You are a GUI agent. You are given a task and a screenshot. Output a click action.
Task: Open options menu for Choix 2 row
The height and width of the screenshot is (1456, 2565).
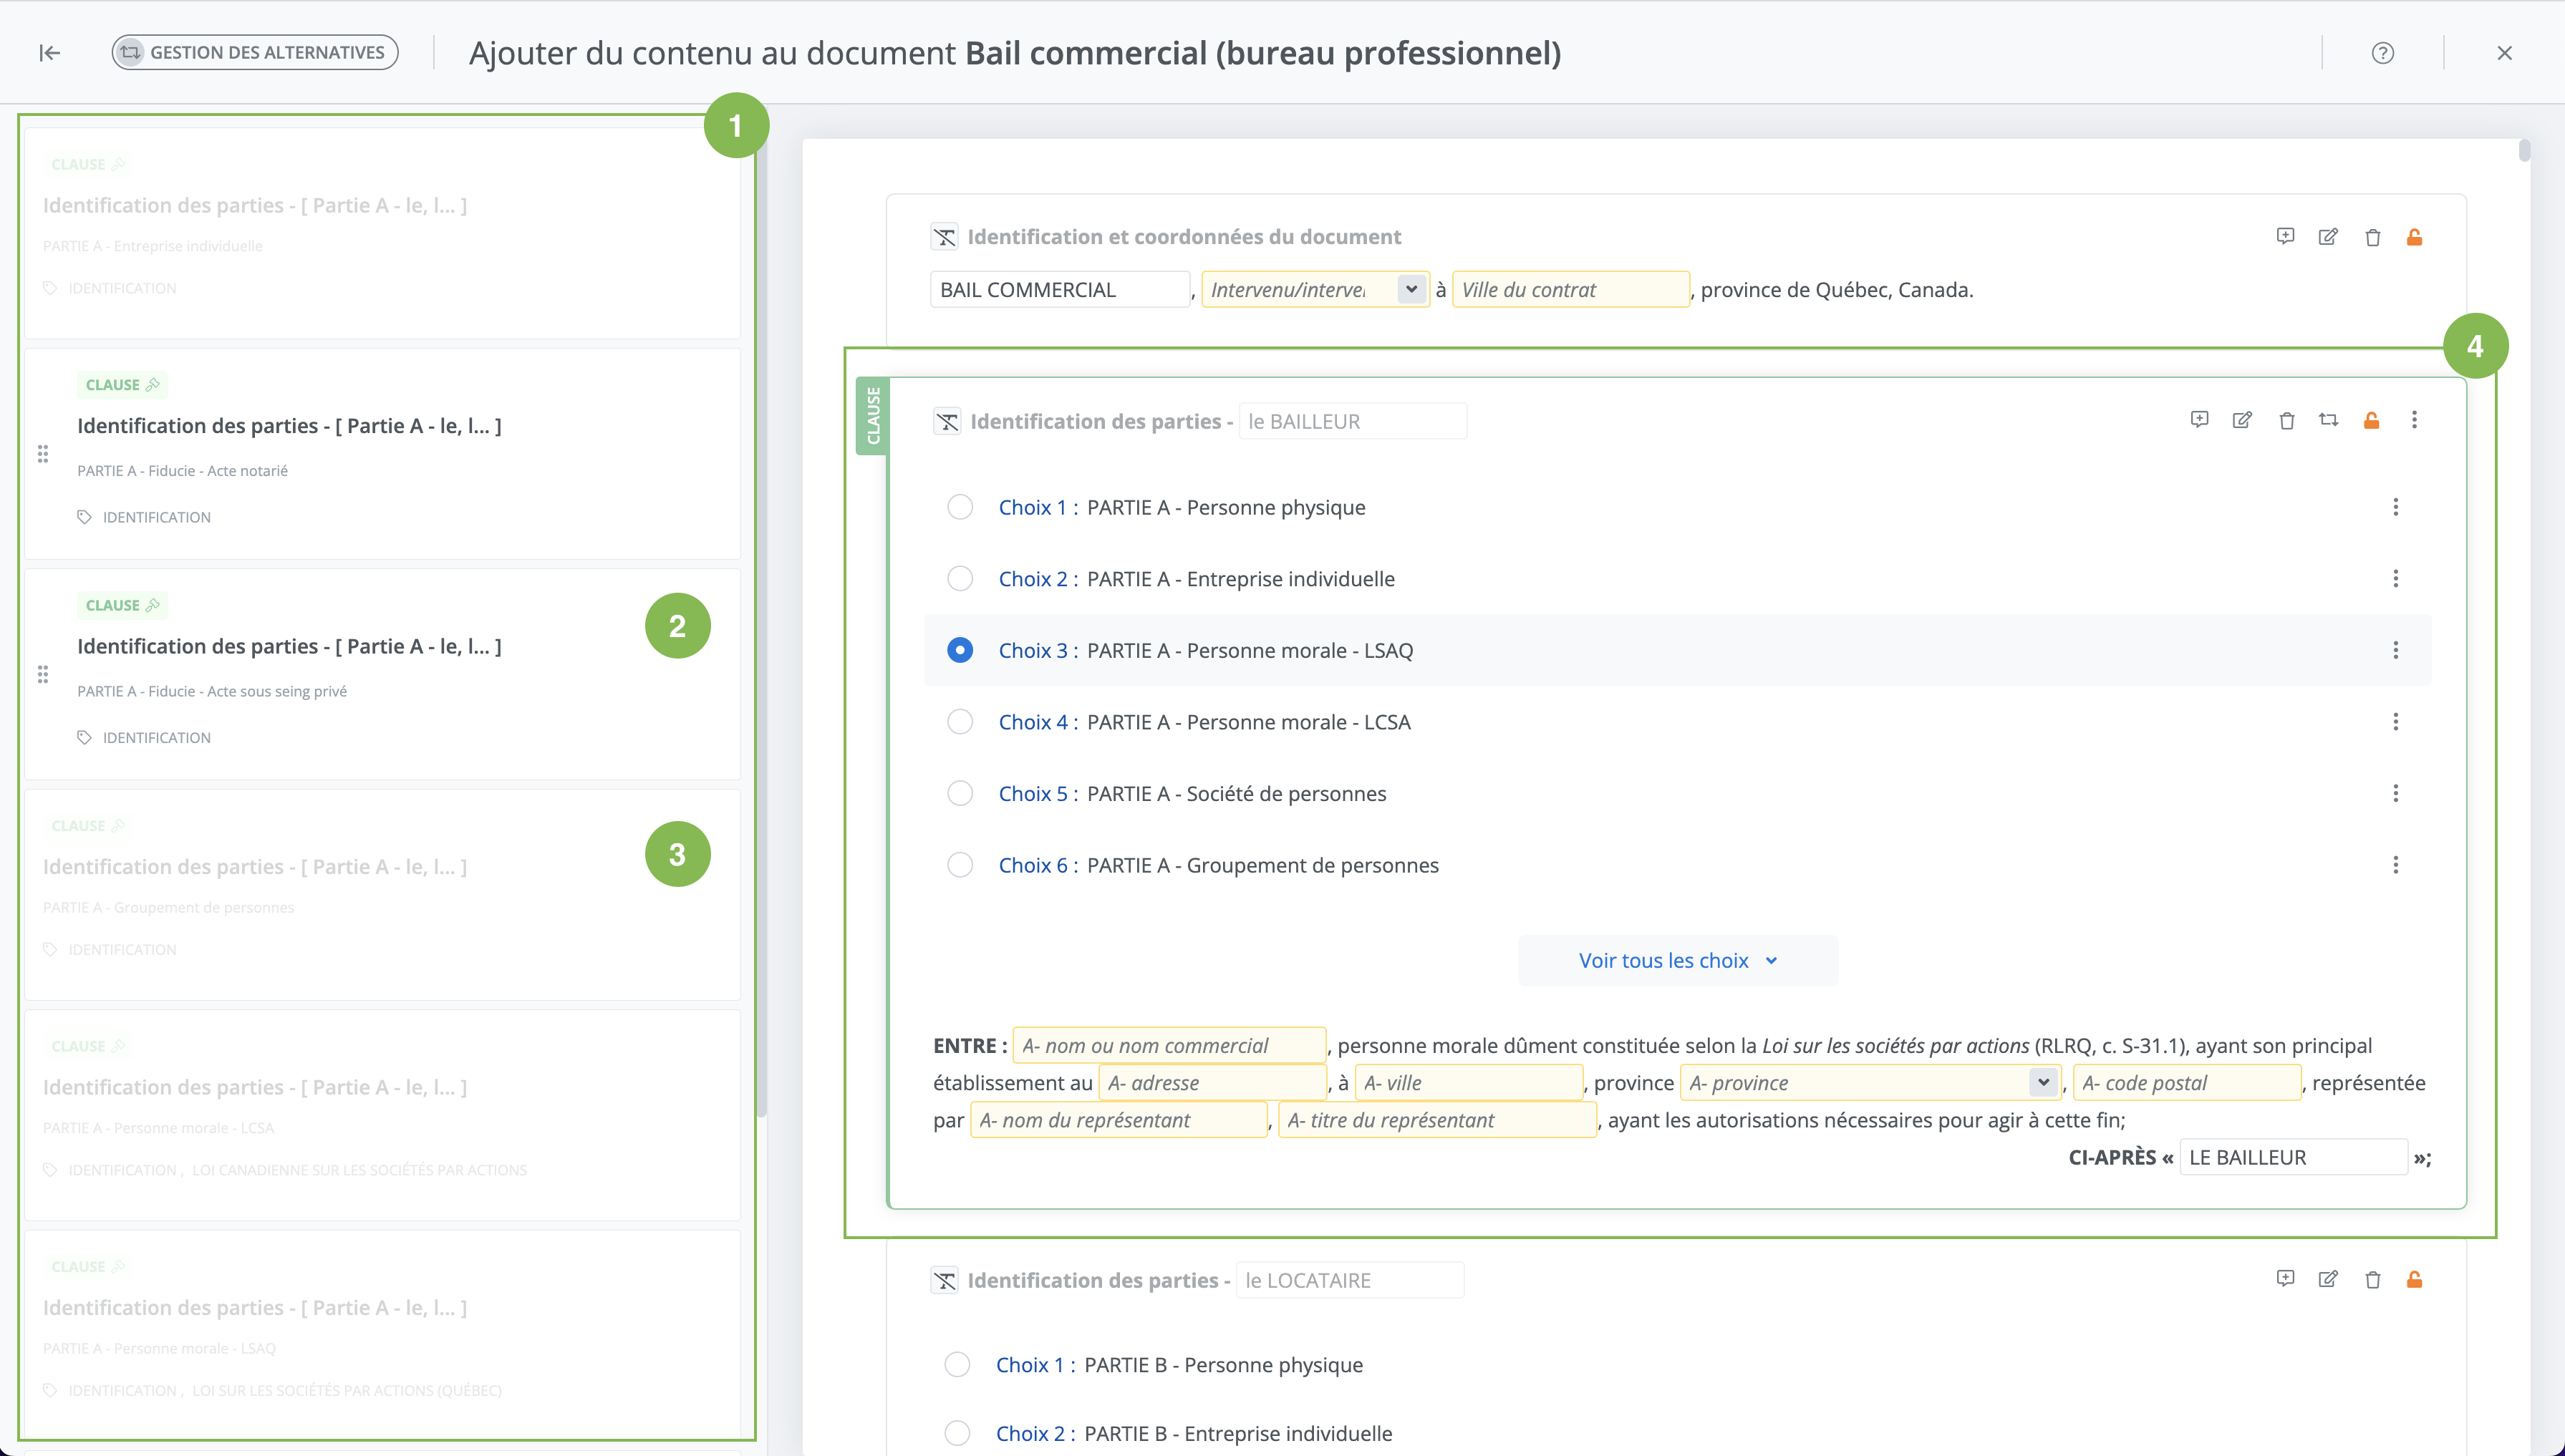click(x=2395, y=579)
